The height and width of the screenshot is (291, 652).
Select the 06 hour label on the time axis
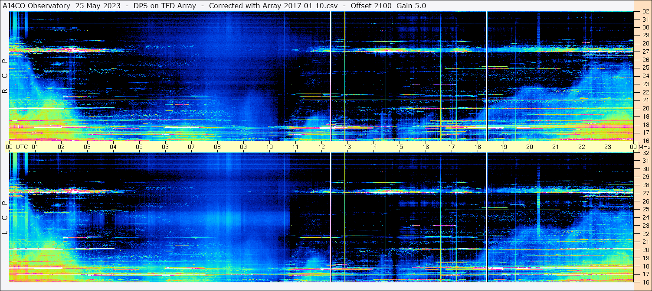tap(165, 147)
